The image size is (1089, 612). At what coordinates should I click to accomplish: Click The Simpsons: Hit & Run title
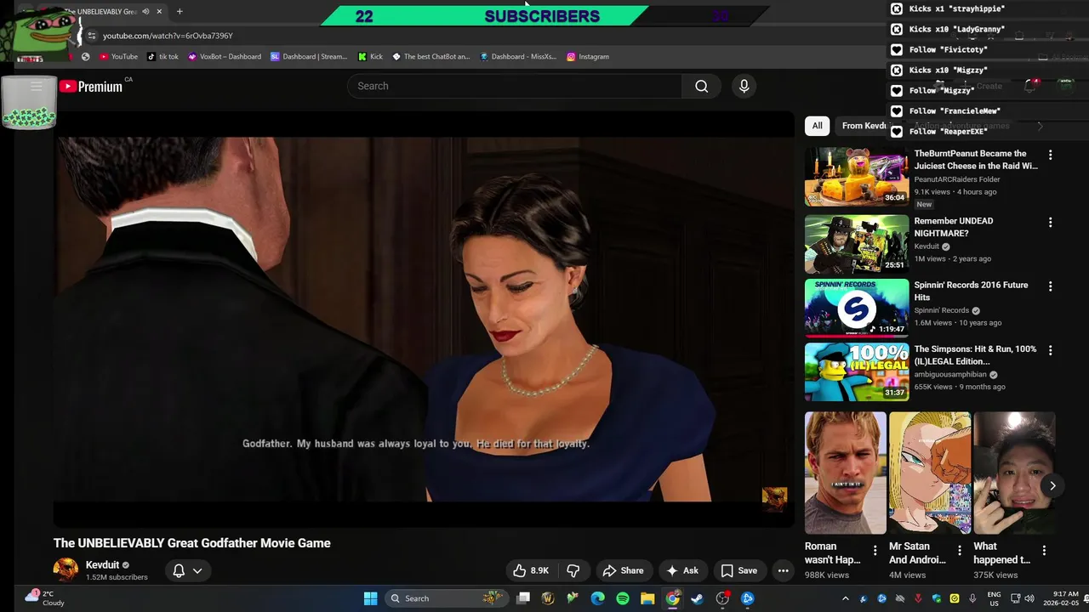[975, 355]
